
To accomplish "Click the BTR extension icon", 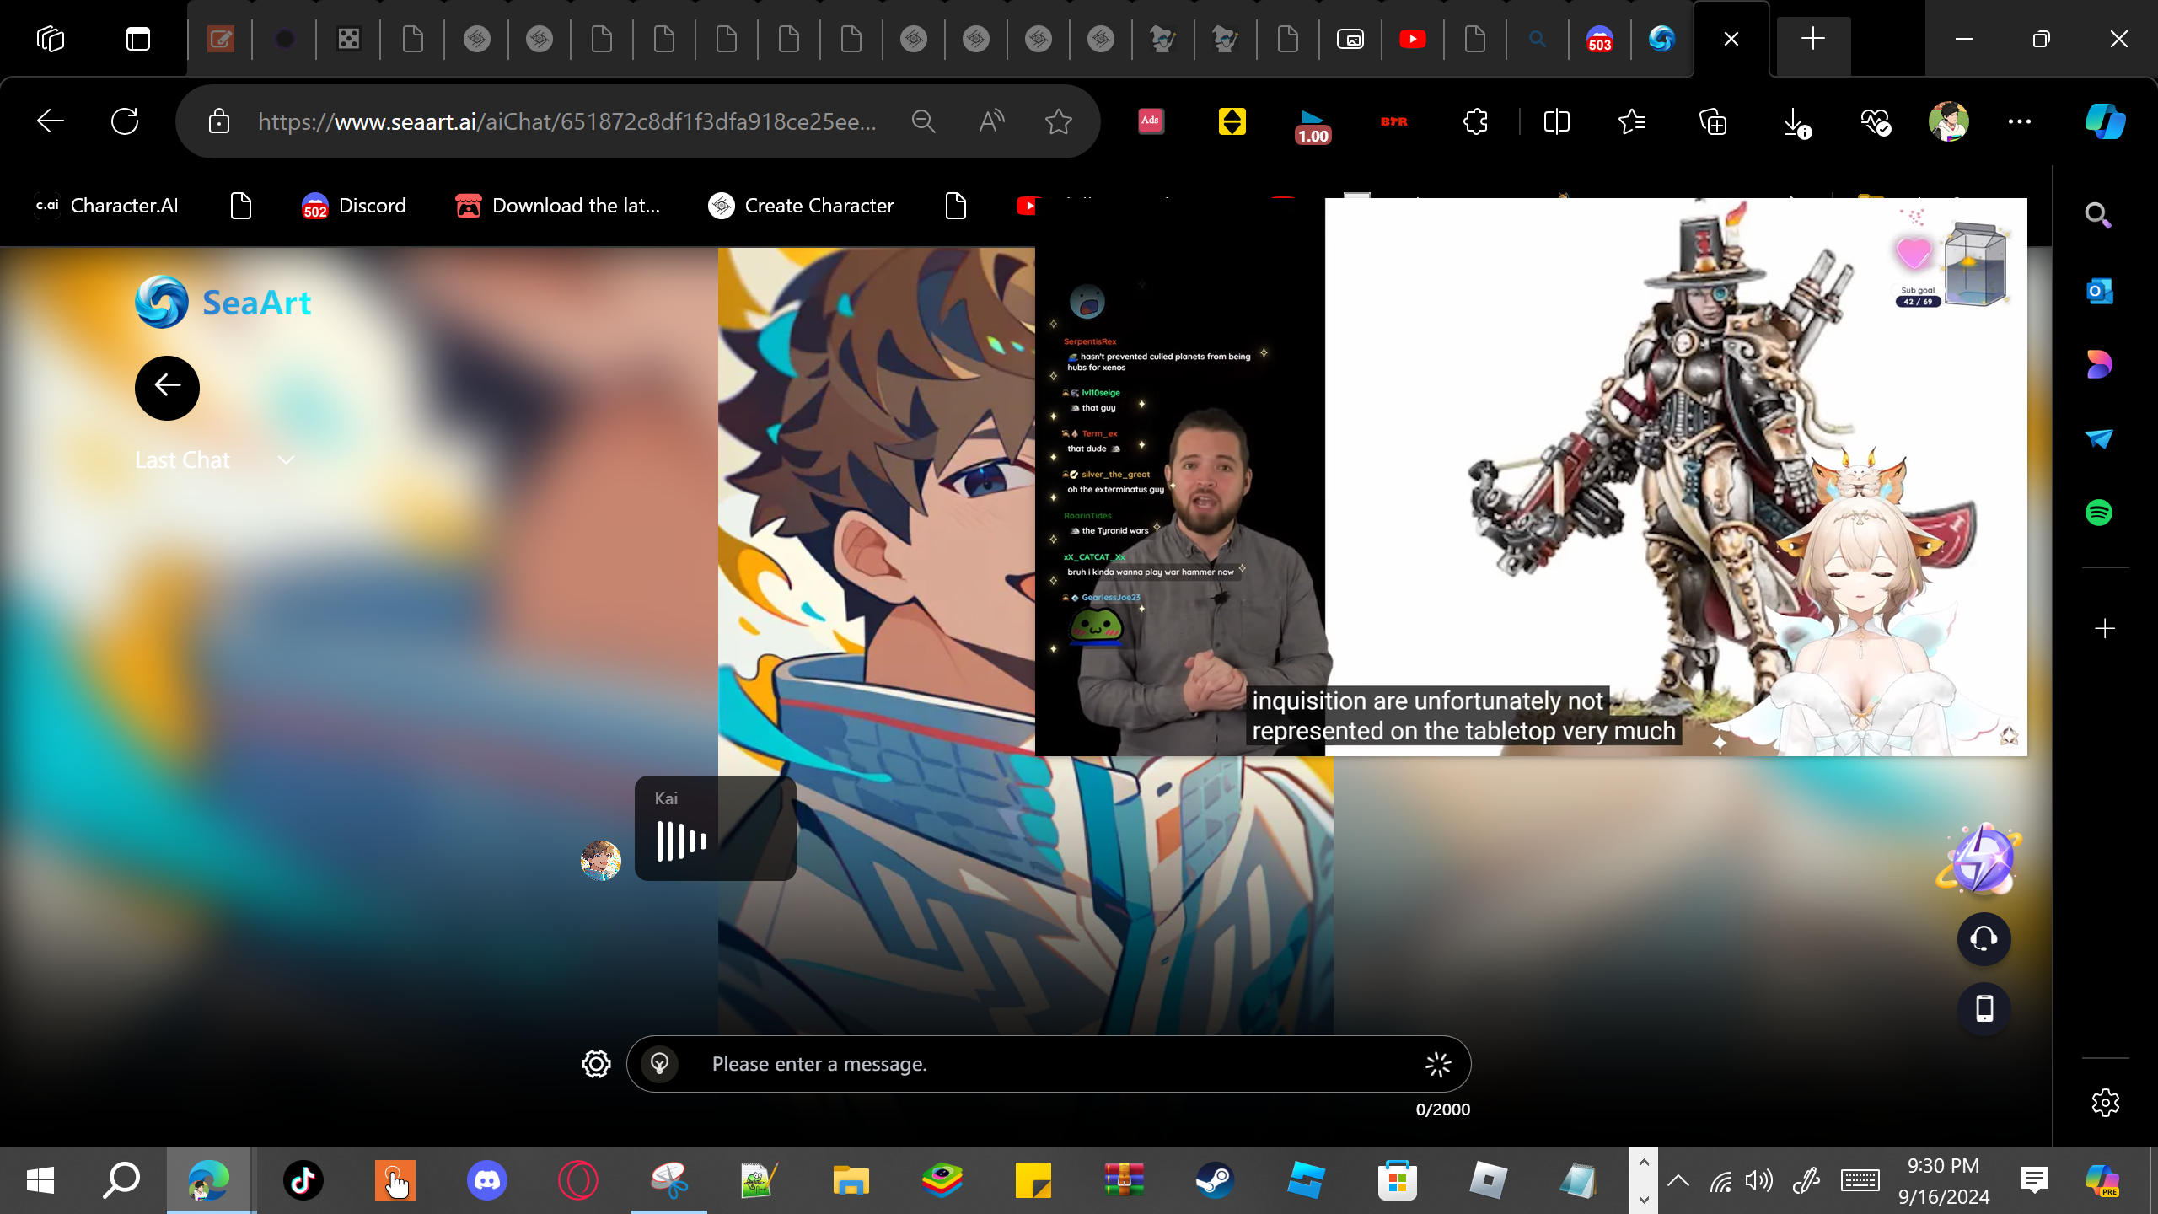I will pyautogui.click(x=1393, y=121).
